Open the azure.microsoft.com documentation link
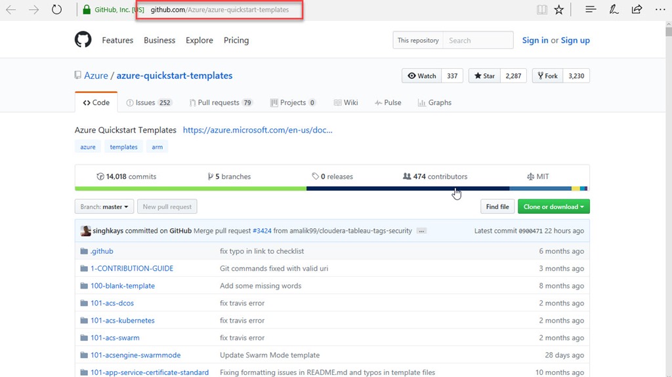The height and width of the screenshot is (377, 672). (257, 130)
